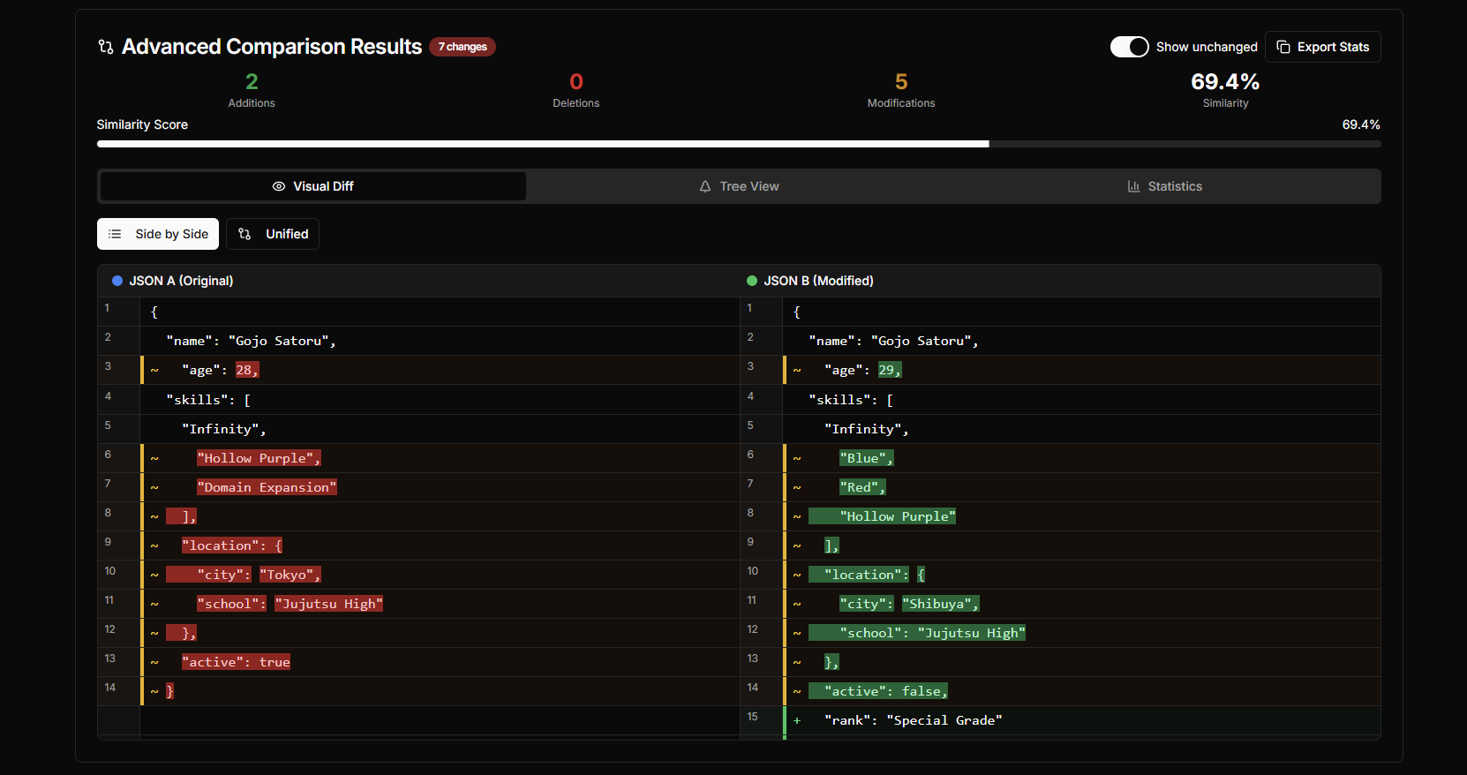This screenshot has height=775, width=1467.
Task: Click "Infinity", line in JSON B
Action: 1081,429
